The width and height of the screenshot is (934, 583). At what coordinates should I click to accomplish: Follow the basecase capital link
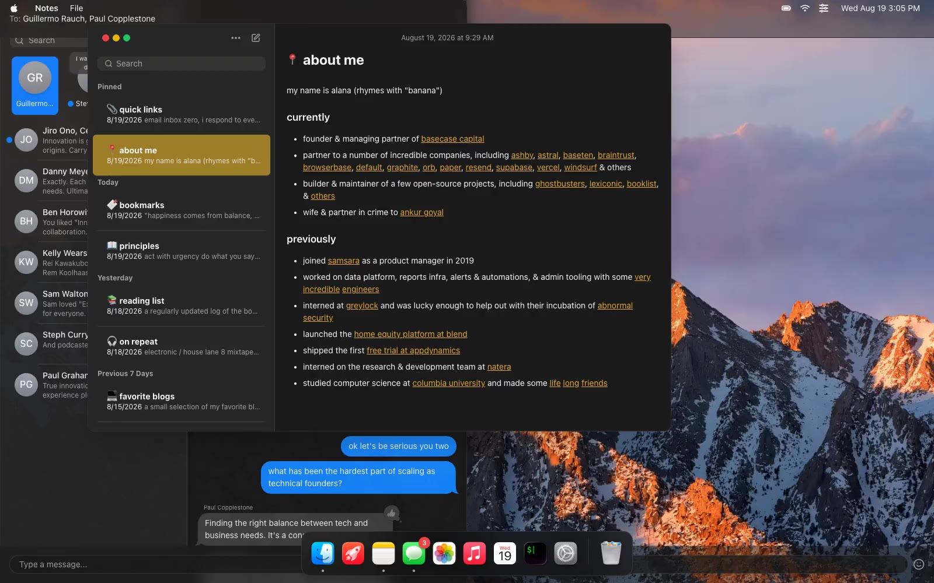coord(452,139)
